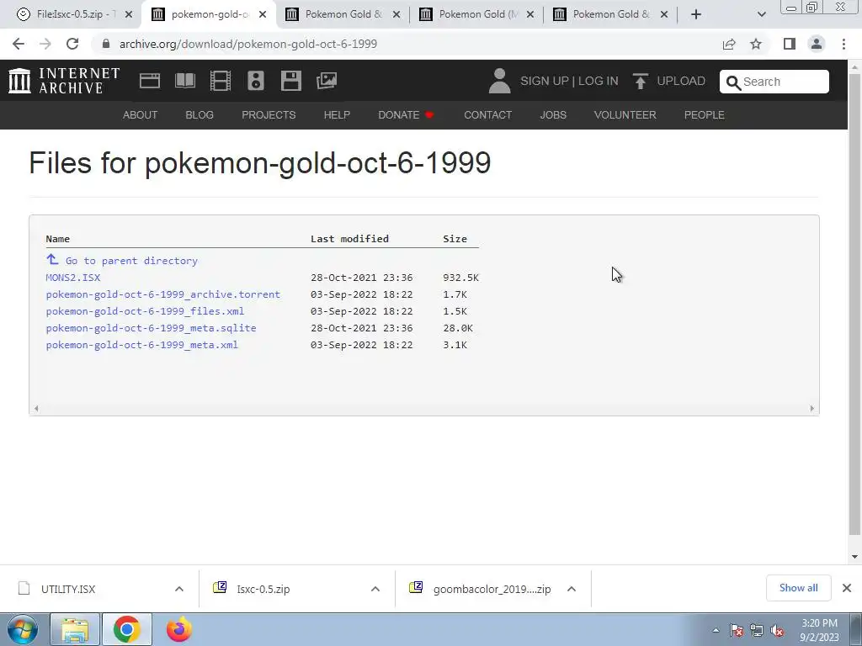The image size is (862, 646).
Task: Open the Images icon
Action: [x=327, y=81]
